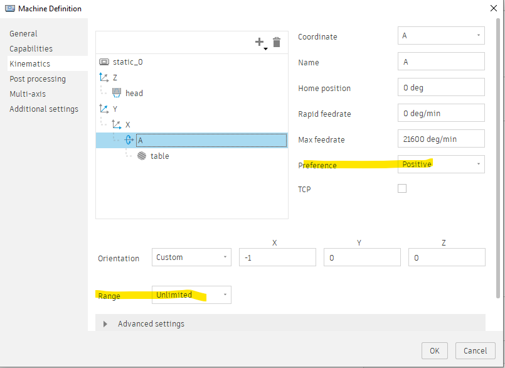Viewport: 505px width, 368px height.
Task: Click the X linear axis icon
Action: tap(116, 124)
